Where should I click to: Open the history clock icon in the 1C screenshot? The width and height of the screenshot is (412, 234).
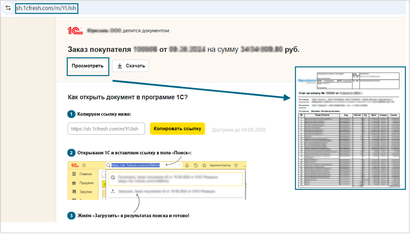(196, 165)
